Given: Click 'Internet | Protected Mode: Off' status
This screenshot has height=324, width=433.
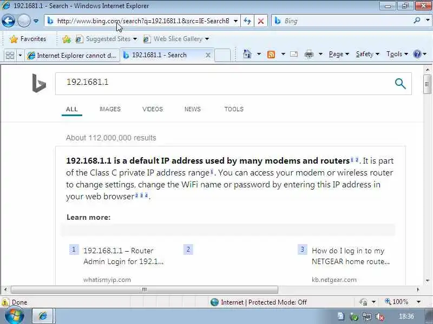Looking at the screenshot, I should (259, 302).
